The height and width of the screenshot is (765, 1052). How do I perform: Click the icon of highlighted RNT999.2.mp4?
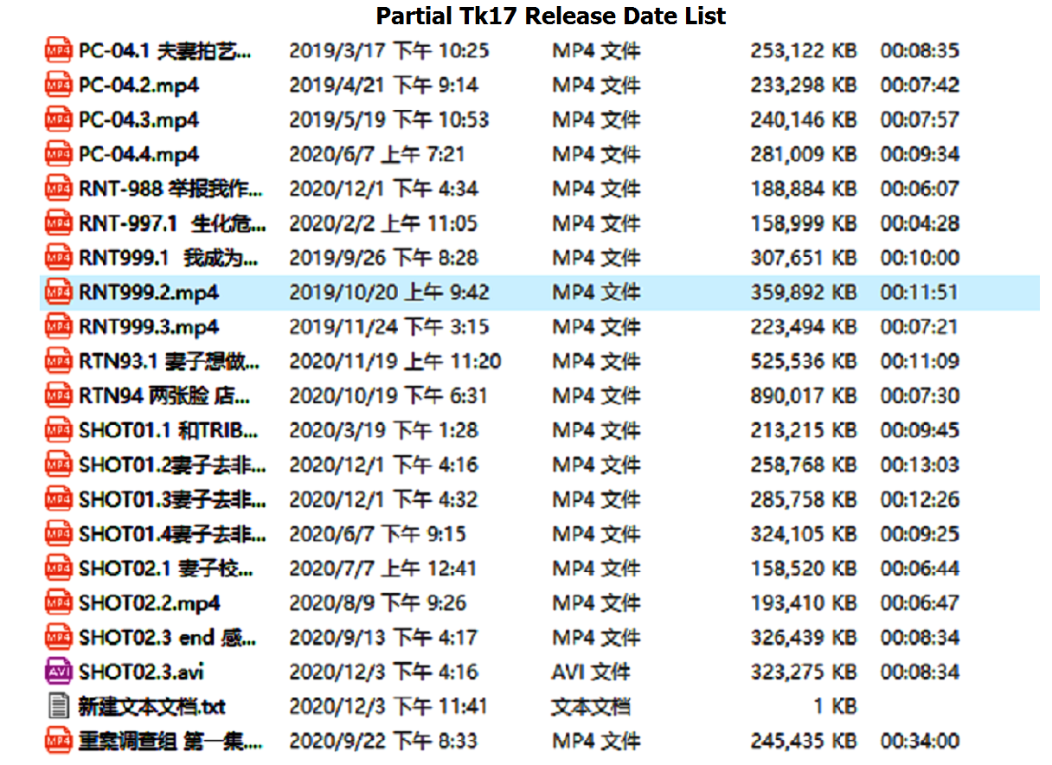pos(57,292)
